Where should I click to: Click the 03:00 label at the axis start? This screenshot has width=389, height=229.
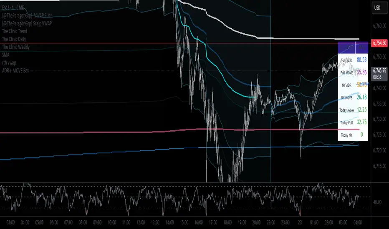(x=10, y=222)
